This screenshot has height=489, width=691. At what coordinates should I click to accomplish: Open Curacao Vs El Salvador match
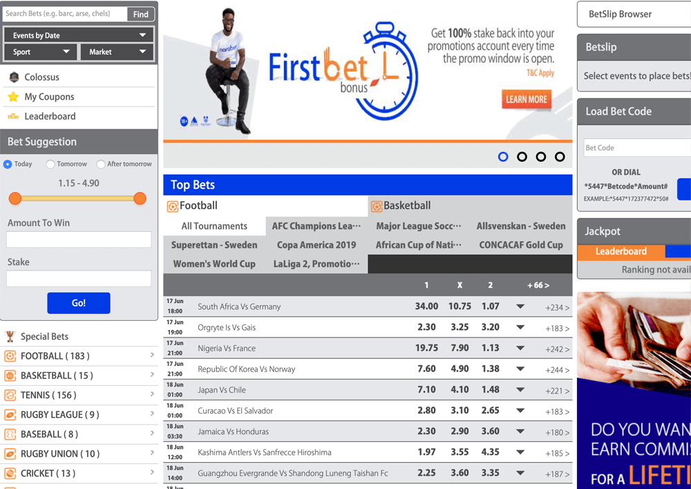236,411
